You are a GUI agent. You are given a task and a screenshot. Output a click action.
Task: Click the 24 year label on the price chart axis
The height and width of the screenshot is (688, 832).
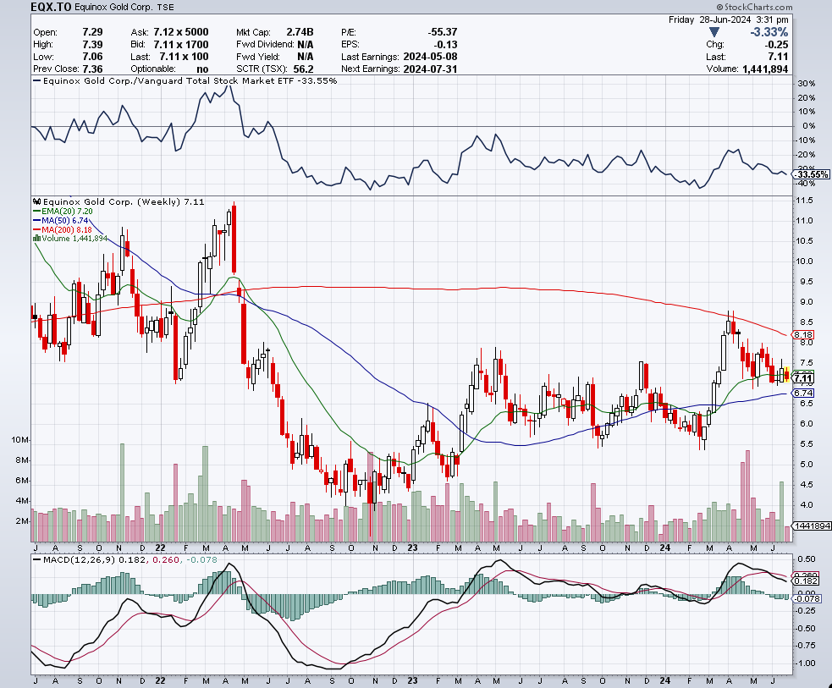[665, 548]
